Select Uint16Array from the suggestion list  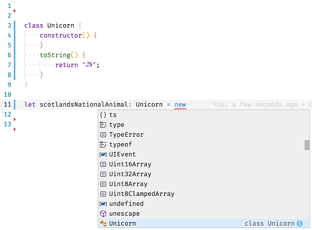[130, 164]
